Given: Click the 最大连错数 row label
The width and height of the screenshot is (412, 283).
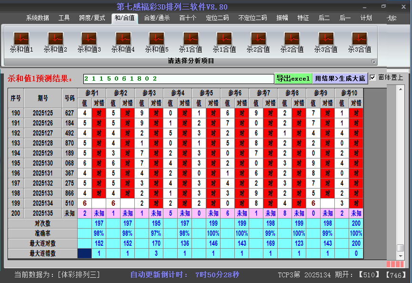Looking at the screenshot, I should tap(42, 253).
